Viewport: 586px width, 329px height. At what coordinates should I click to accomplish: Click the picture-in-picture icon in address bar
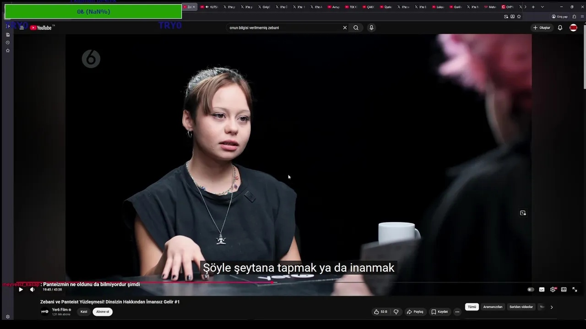(x=506, y=16)
